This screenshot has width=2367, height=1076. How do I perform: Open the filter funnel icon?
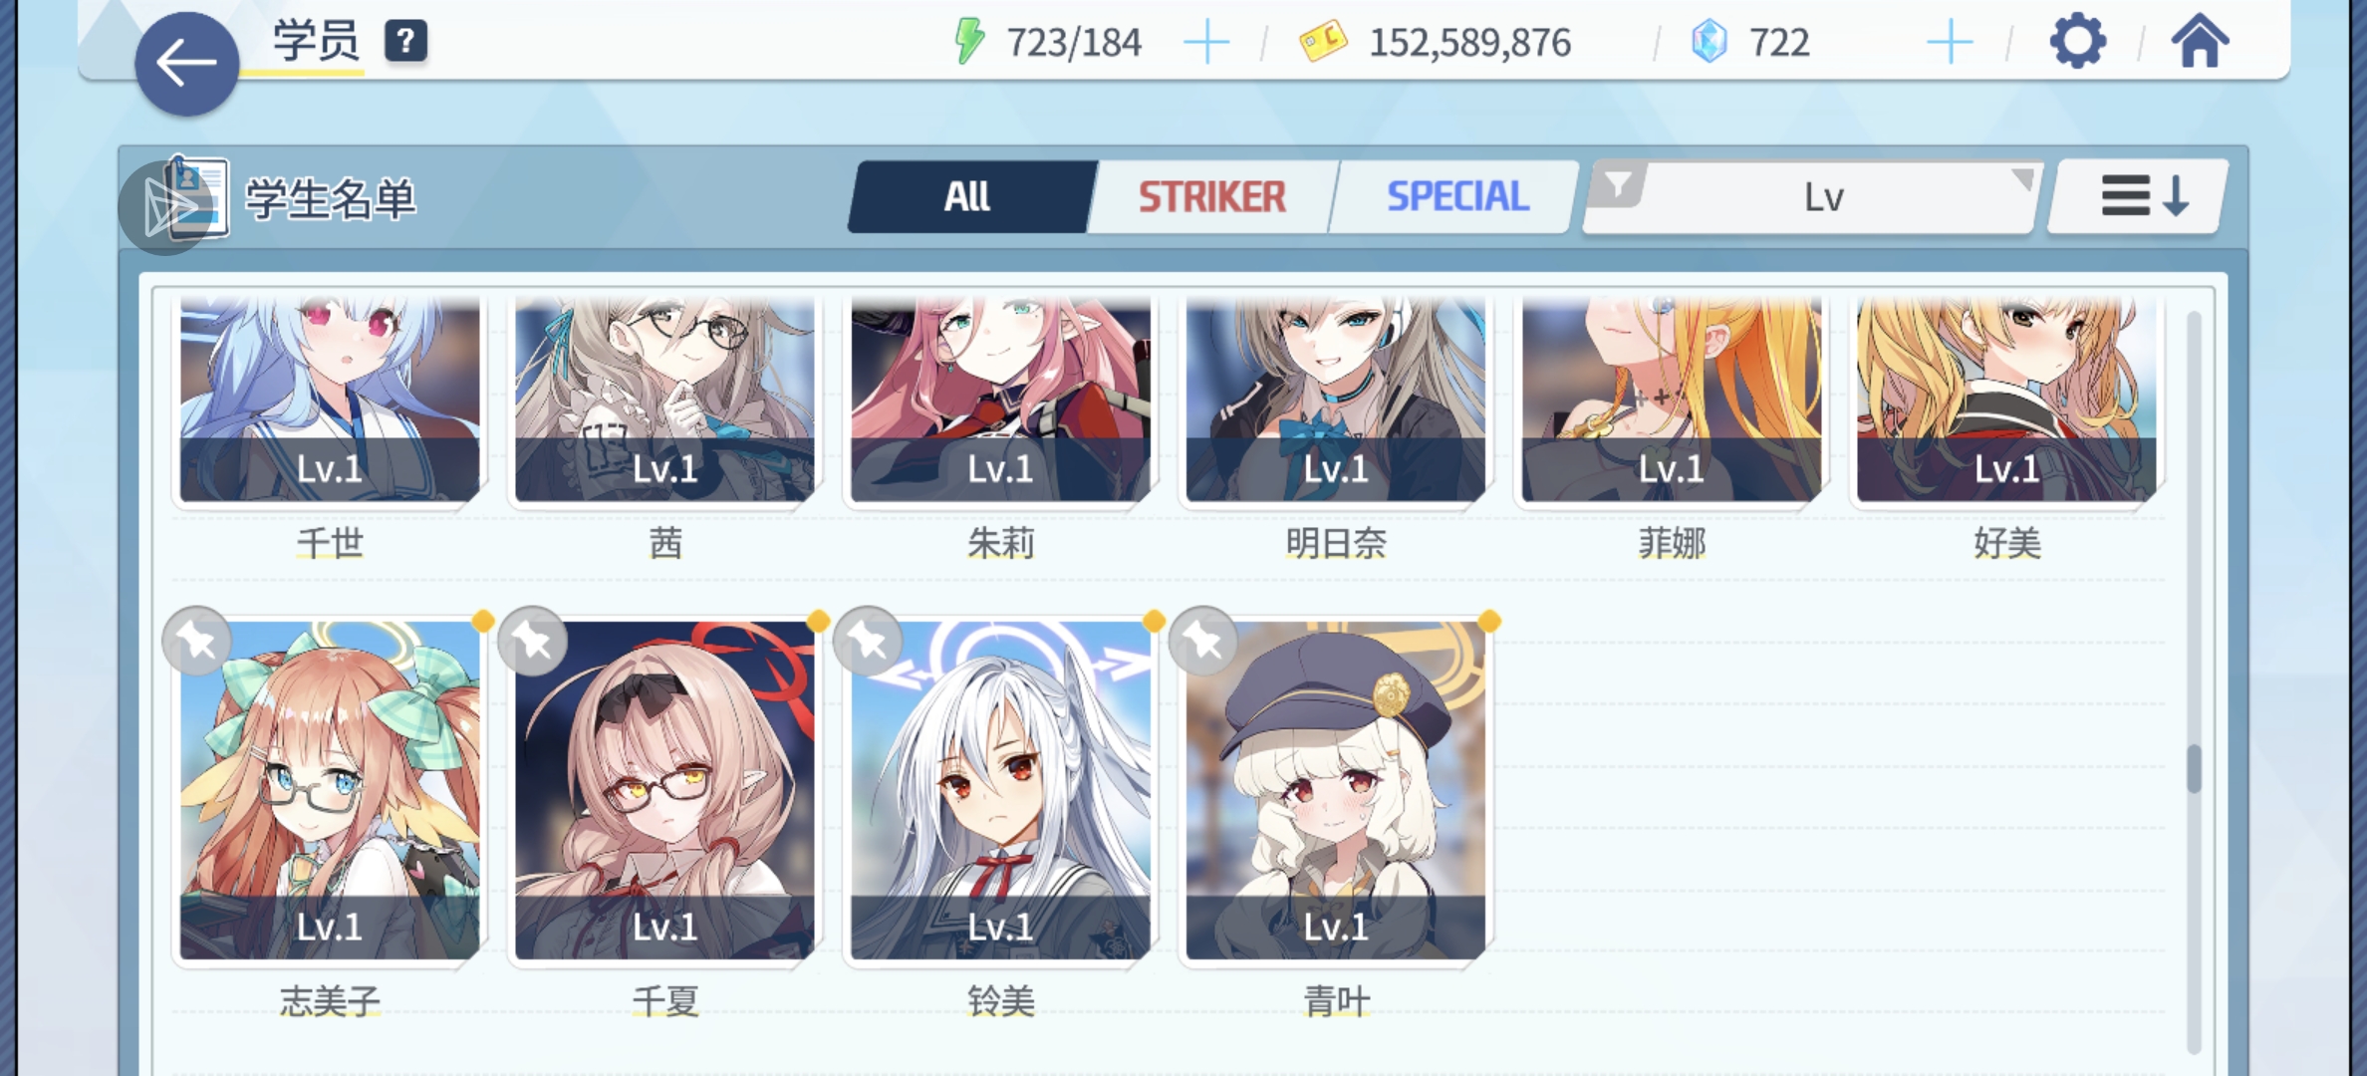pyautogui.click(x=1618, y=184)
